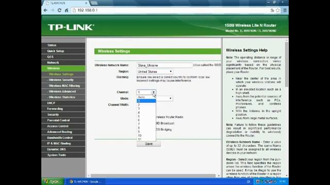Open a new browser tab
Image resolution: width=330 pixels, height=185 pixels.
click(x=94, y=3)
